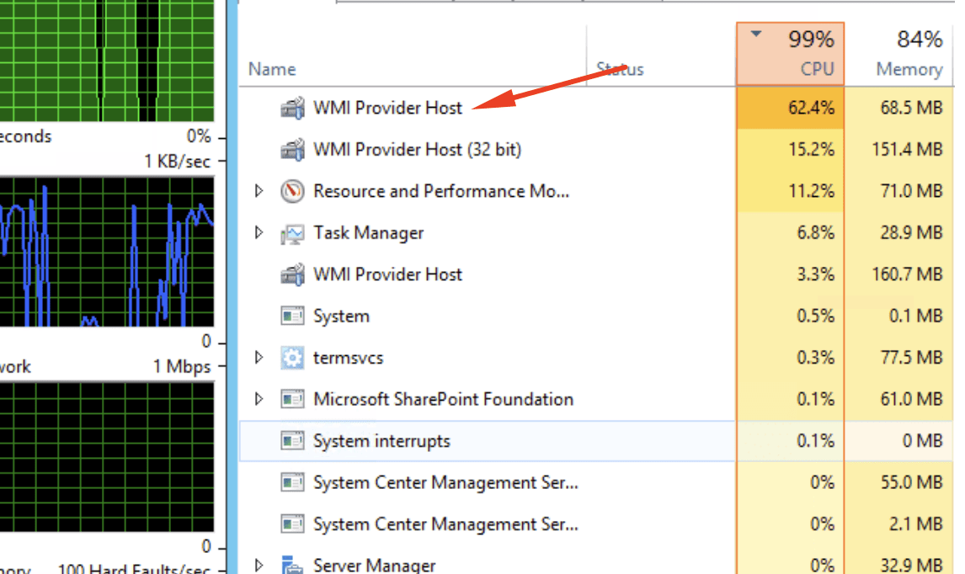Select the WMI Provider Host row using 62.4% CPU
This screenshot has width=965, height=574.
click(596, 109)
